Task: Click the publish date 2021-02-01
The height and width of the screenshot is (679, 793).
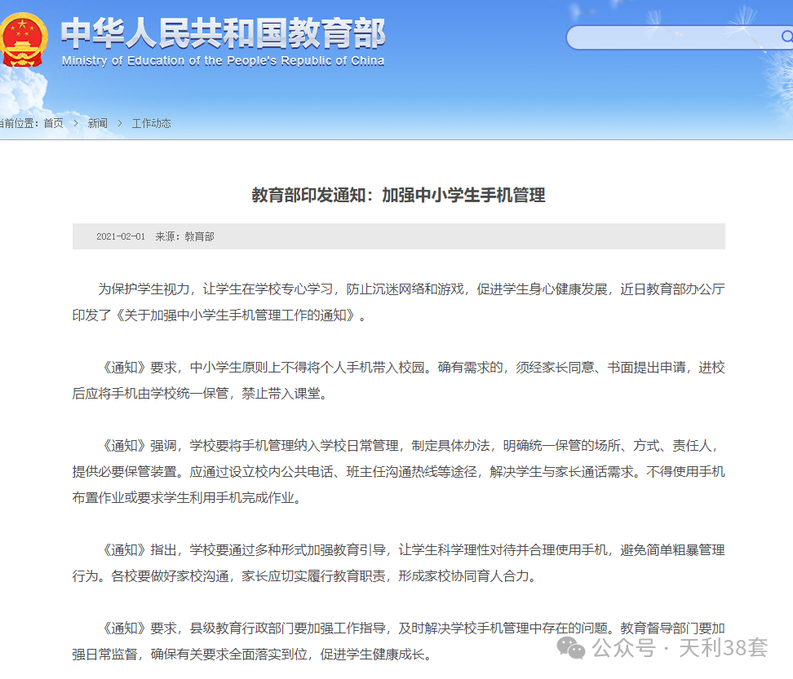Action: 121,236
